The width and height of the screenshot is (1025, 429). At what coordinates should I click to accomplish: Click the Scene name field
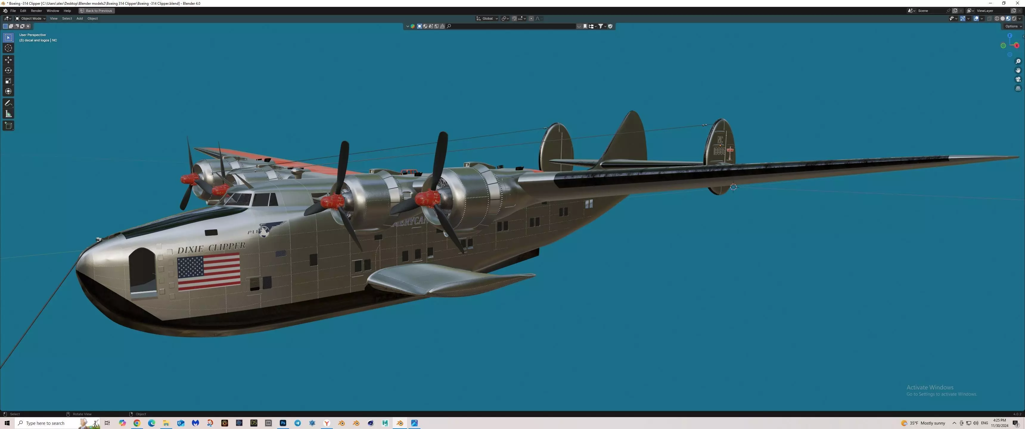pyautogui.click(x=931, y=11)
